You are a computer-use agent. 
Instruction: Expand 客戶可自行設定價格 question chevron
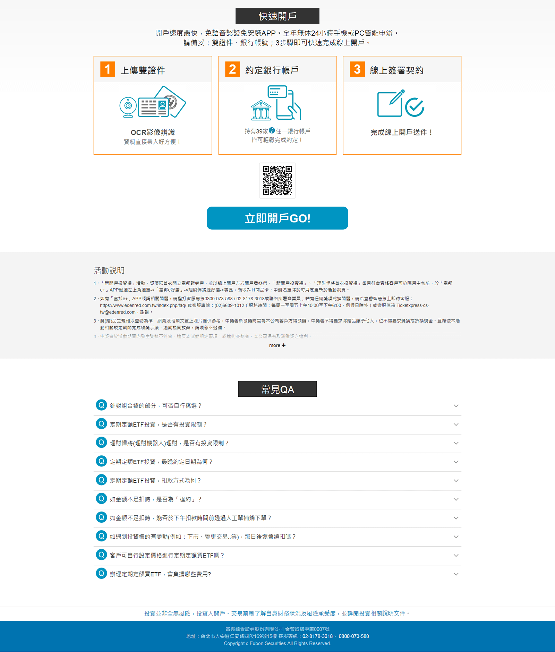(x=456, y=556)
